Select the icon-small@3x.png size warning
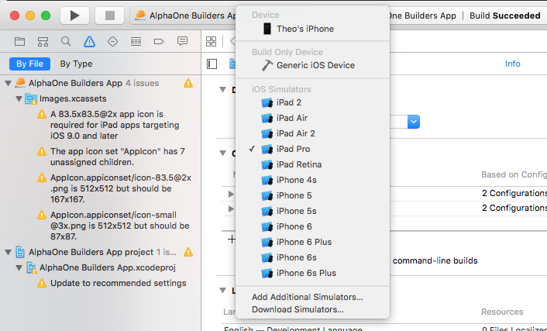The image size is (547, 331). [115, 226]
